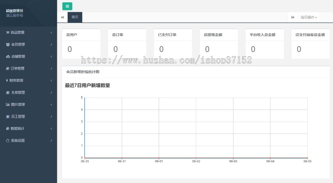The image size is (333, 183).
Task: Expand the 系统设置 chevron
Action: (x=51, y=141)
